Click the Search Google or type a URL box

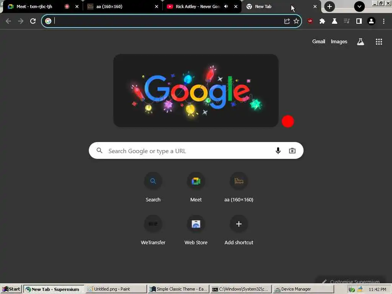196,151
